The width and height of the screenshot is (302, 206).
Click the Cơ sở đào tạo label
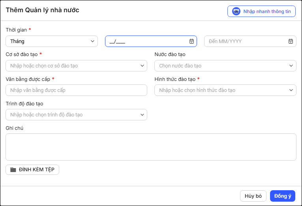tap(22, 54)
